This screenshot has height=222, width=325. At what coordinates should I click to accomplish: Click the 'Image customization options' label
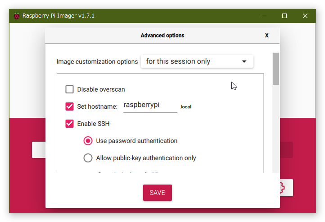click(x=97, y=62)
